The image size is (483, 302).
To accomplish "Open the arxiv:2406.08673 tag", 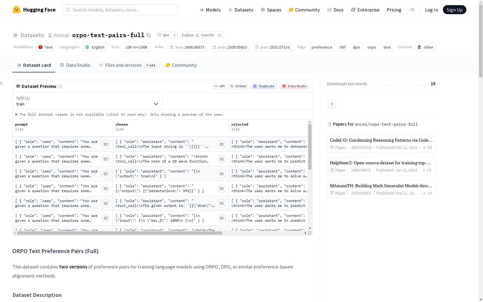I will pyautogui.click(x=187, y=47).
